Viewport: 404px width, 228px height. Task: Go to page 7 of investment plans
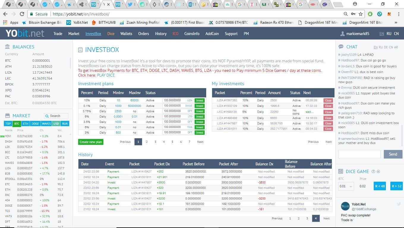point(190,142)
